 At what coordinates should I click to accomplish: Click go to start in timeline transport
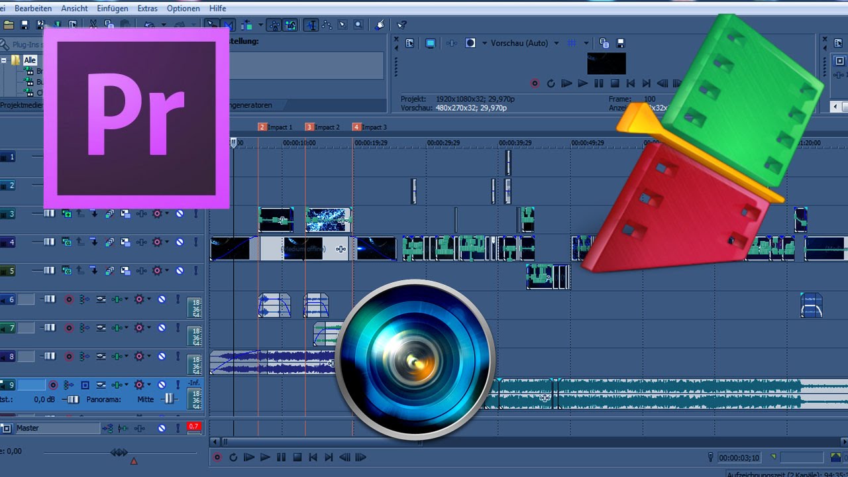313,457
